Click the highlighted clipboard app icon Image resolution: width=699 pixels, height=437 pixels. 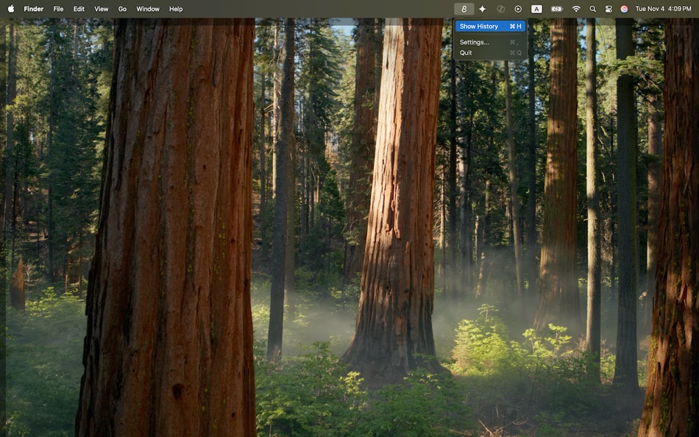click(x=464, y=8)
